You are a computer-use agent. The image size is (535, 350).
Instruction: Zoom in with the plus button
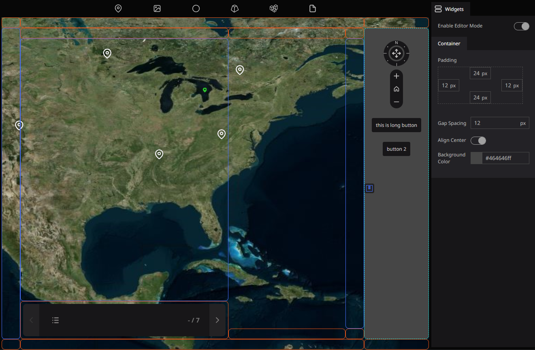tap(396, 76)
